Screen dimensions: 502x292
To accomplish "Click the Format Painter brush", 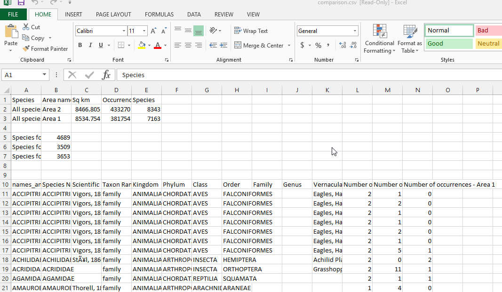I will [x=26, y=48].
